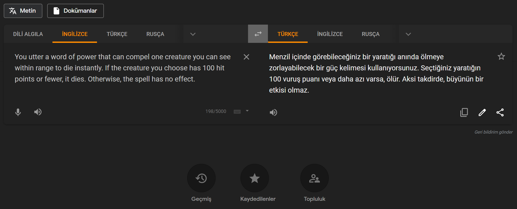Open the keyboard input tools dropdown
The image size is (517, 209).
pyautogui.click(x=247, y=111)
